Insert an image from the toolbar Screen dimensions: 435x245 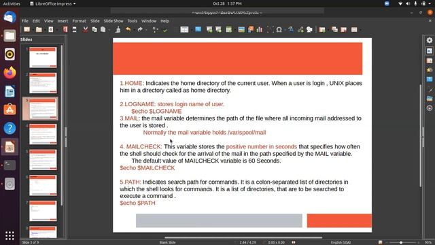(241, 29)
